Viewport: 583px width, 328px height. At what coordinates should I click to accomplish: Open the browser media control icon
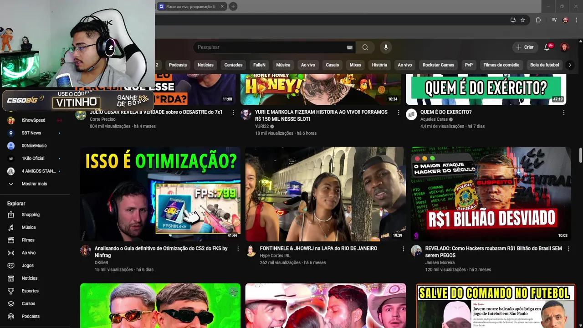coord(554,20)
